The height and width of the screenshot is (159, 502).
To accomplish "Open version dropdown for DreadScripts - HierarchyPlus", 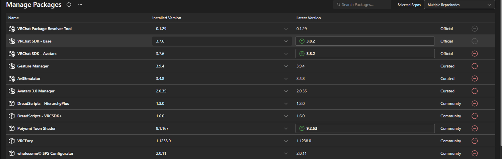I will click(286, 104).
